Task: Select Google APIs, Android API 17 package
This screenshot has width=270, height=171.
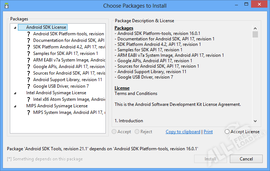Action: [x=69, y=67]
